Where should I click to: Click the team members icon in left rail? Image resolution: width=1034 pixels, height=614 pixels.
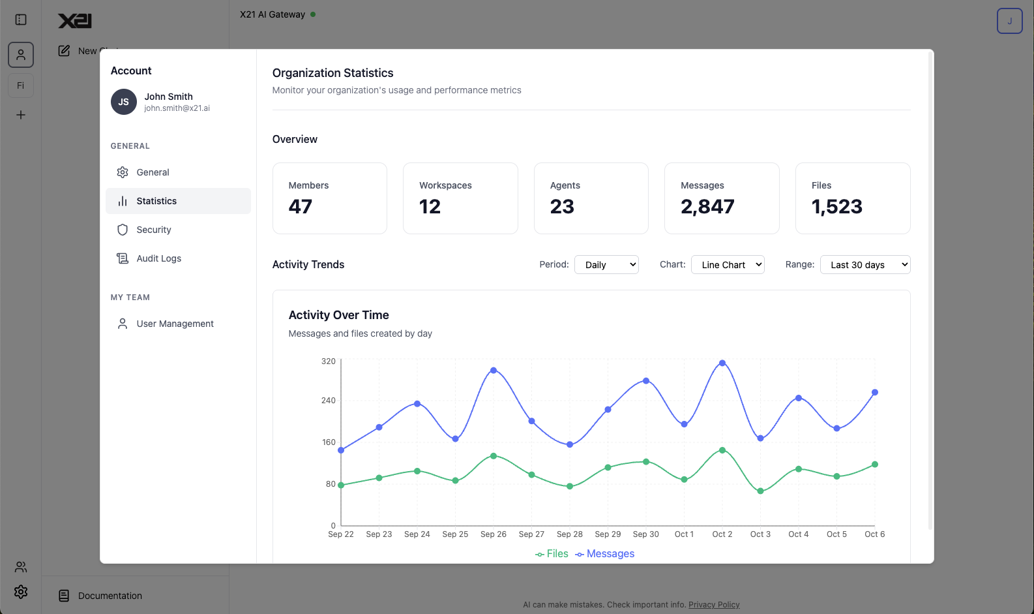21,566
